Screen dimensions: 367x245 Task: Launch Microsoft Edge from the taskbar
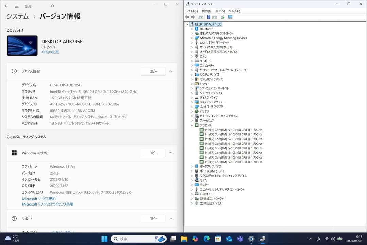(206, 238)
